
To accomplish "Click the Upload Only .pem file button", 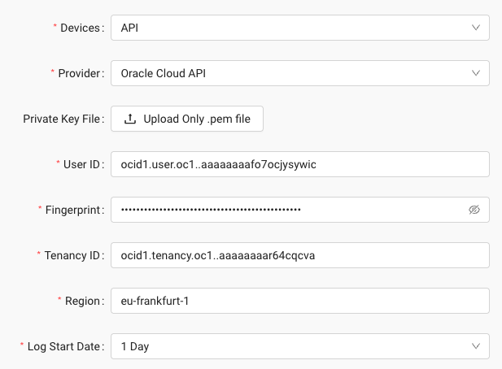I will 187,119.
